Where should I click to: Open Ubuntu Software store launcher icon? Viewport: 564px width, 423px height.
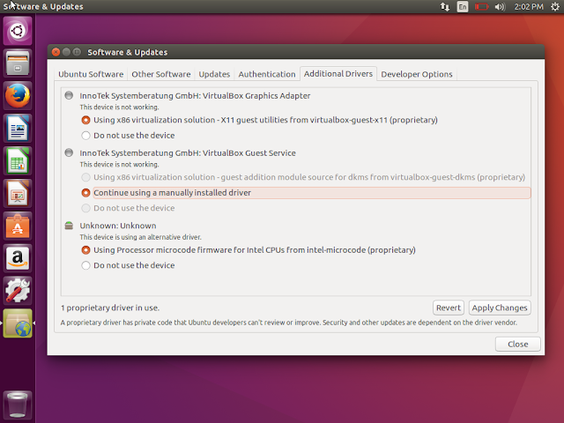point(18,226)
